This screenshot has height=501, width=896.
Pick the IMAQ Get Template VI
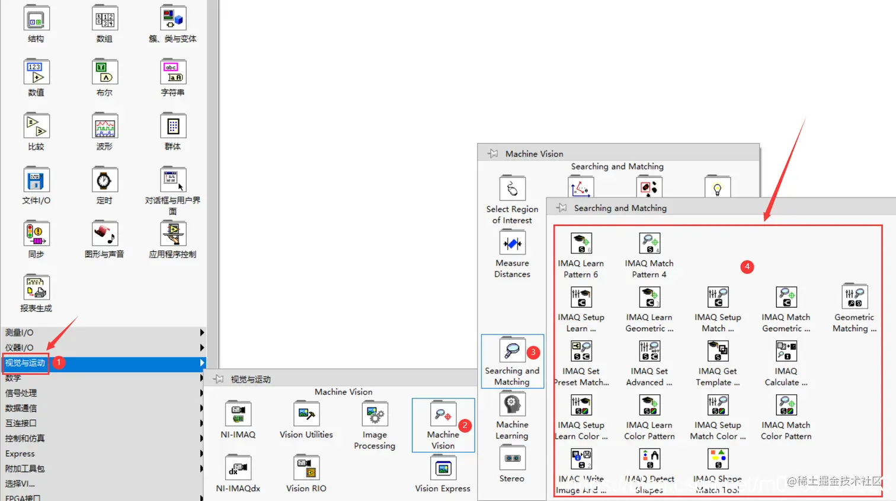718,351
